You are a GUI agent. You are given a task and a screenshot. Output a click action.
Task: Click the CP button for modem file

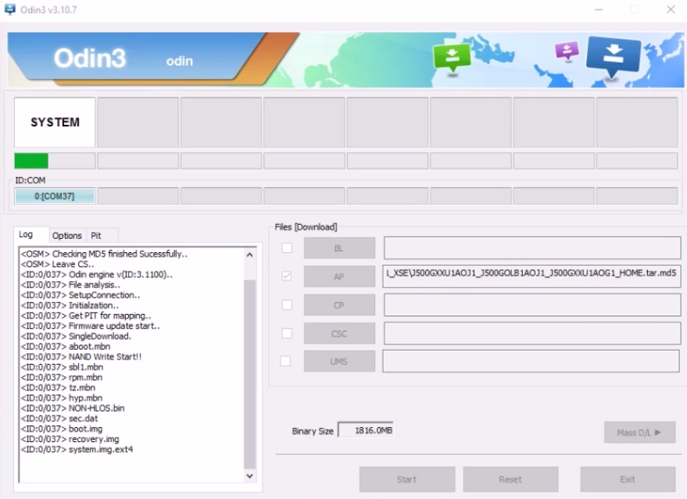click(338, 305)
